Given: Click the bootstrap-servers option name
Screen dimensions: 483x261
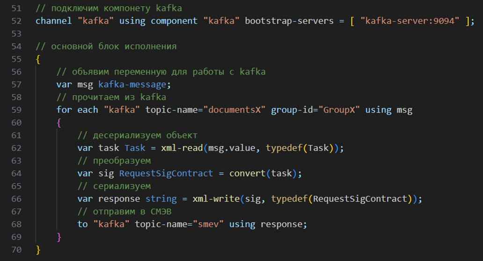Looking at the screenshot, I should point(289,21).
